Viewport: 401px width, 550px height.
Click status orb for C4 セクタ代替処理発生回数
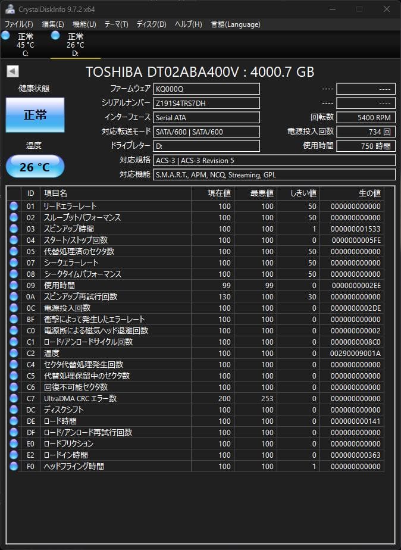(14, 364)
